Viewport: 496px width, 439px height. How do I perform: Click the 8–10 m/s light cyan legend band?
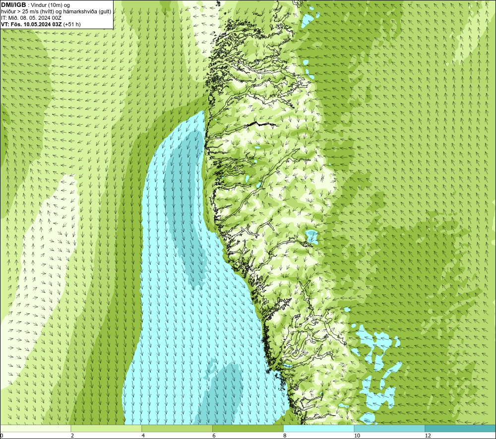click(319, 428)
